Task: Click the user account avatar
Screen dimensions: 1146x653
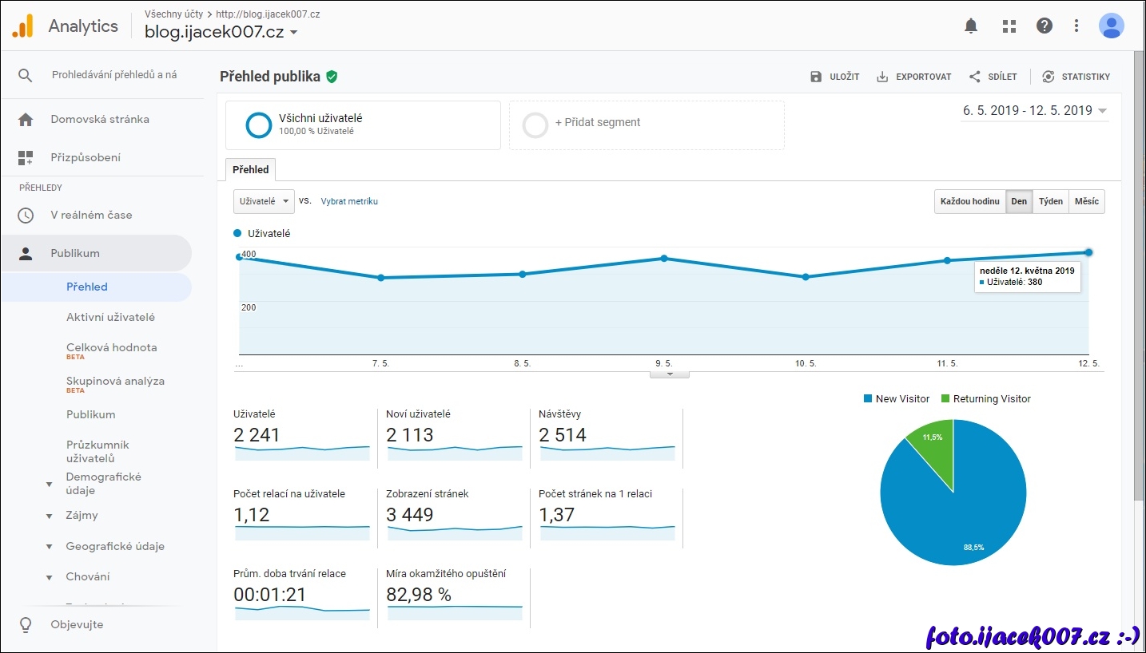Action: click(x=1111, y=26)
